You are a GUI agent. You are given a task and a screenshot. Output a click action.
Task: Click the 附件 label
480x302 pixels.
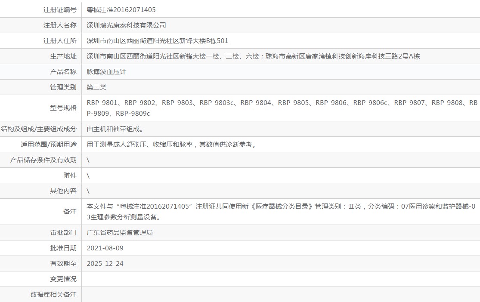[x=70, y=176]
